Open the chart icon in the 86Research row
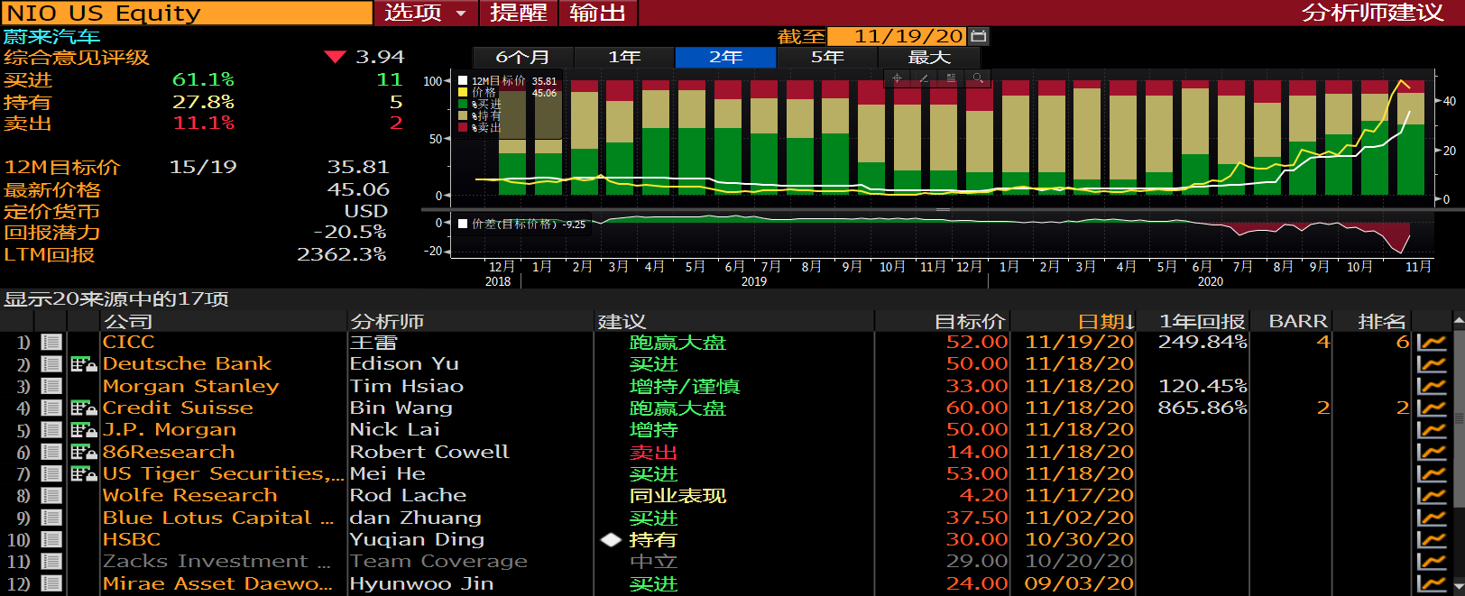 coord(1432,453)
